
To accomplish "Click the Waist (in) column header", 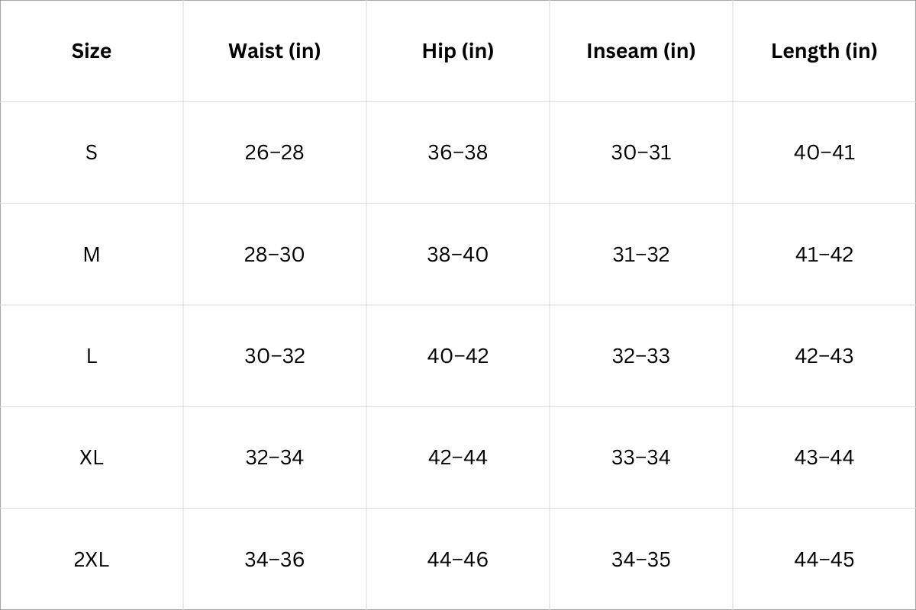I will click(275, 51).
